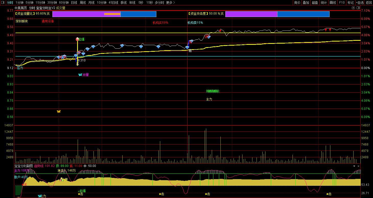Click the 标记 mark button

[x=351, y=3]
